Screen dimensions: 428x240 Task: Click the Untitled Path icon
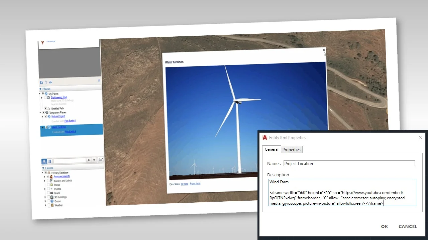(x=48, y=108)
